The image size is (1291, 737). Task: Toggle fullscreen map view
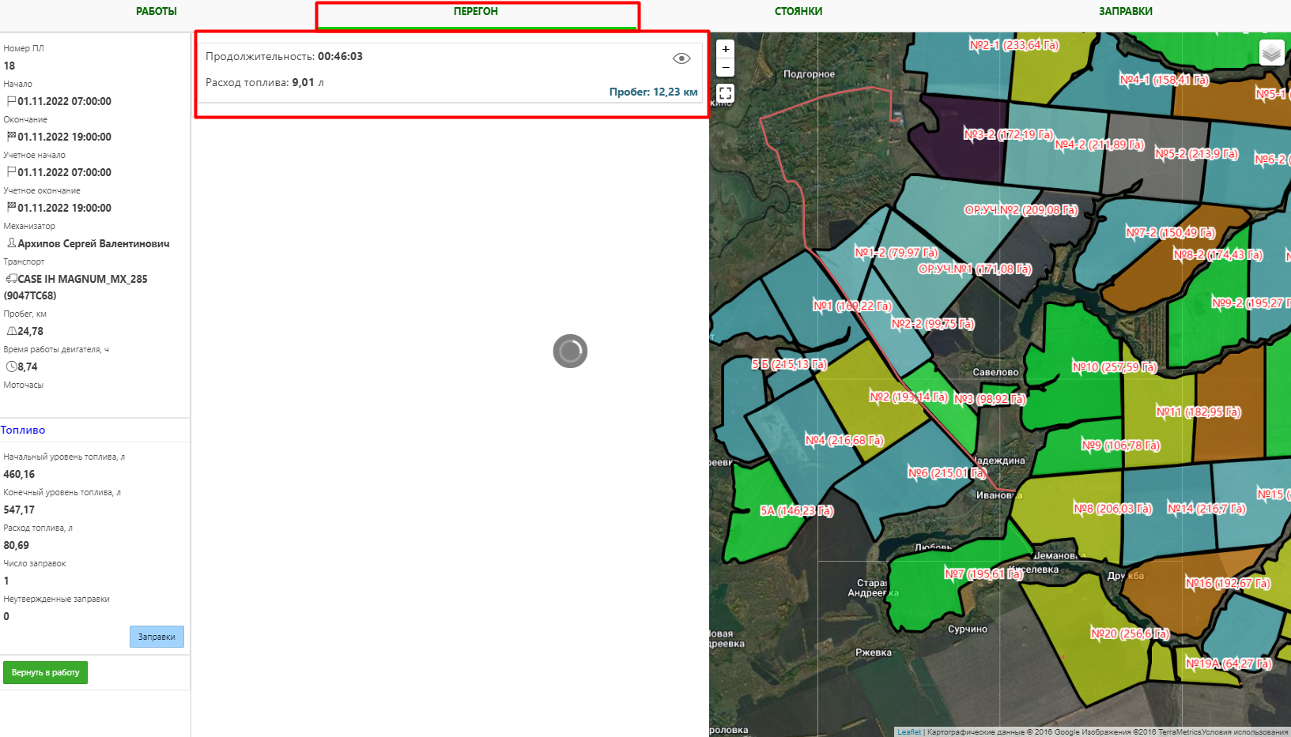point(725,93)
